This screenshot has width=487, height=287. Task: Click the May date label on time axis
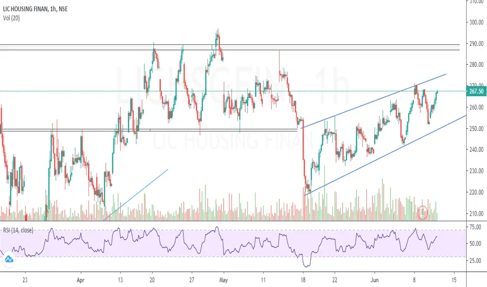223,280
